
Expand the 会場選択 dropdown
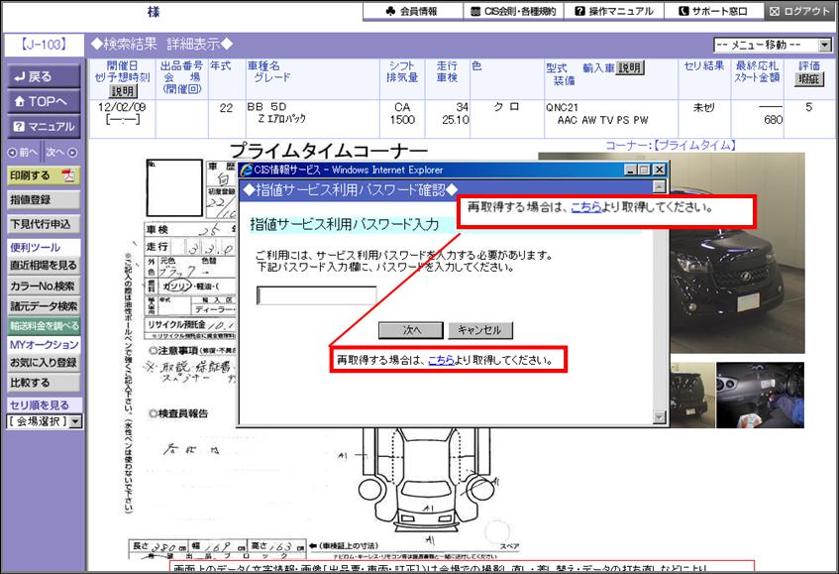point(45,422)
